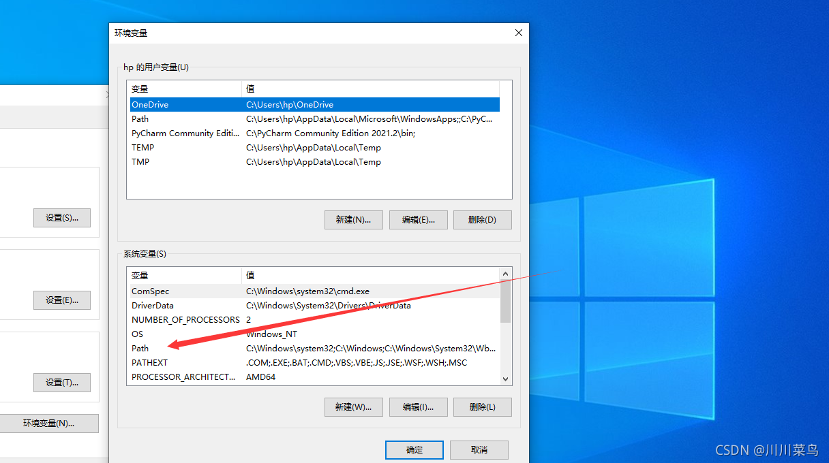Click the C:\Windows\system32\cmd.exe value cell

coord(307,291)
